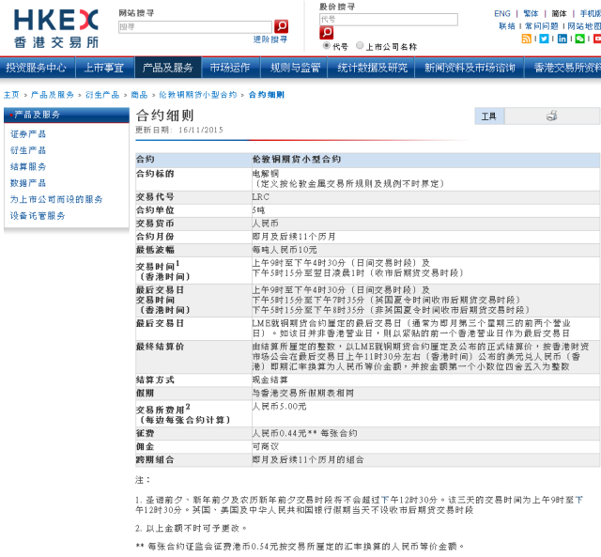Click the 每吨人民币10元 value

pyautogui.click(x=285, y=250)
